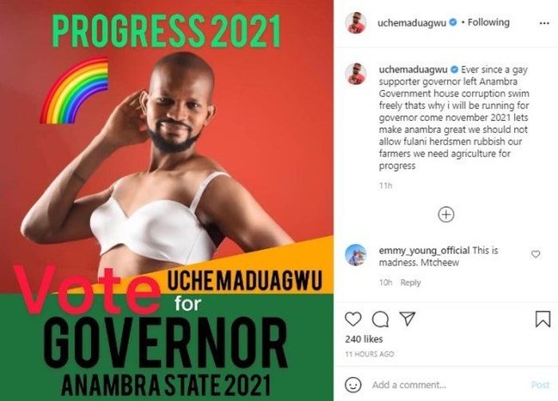Open emmy_young_official's profile avatar

pos(356,255)
